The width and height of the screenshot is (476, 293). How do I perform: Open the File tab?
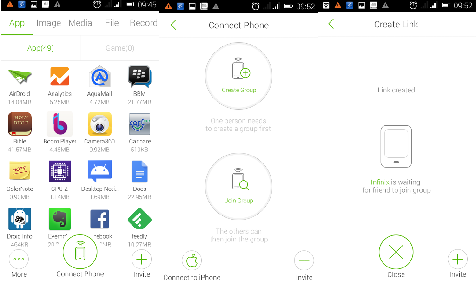[x=112, y=23]
